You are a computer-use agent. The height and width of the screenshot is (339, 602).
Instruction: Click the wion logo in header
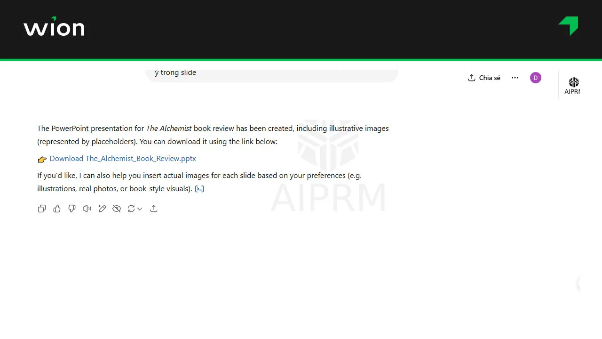coord(54,27)
